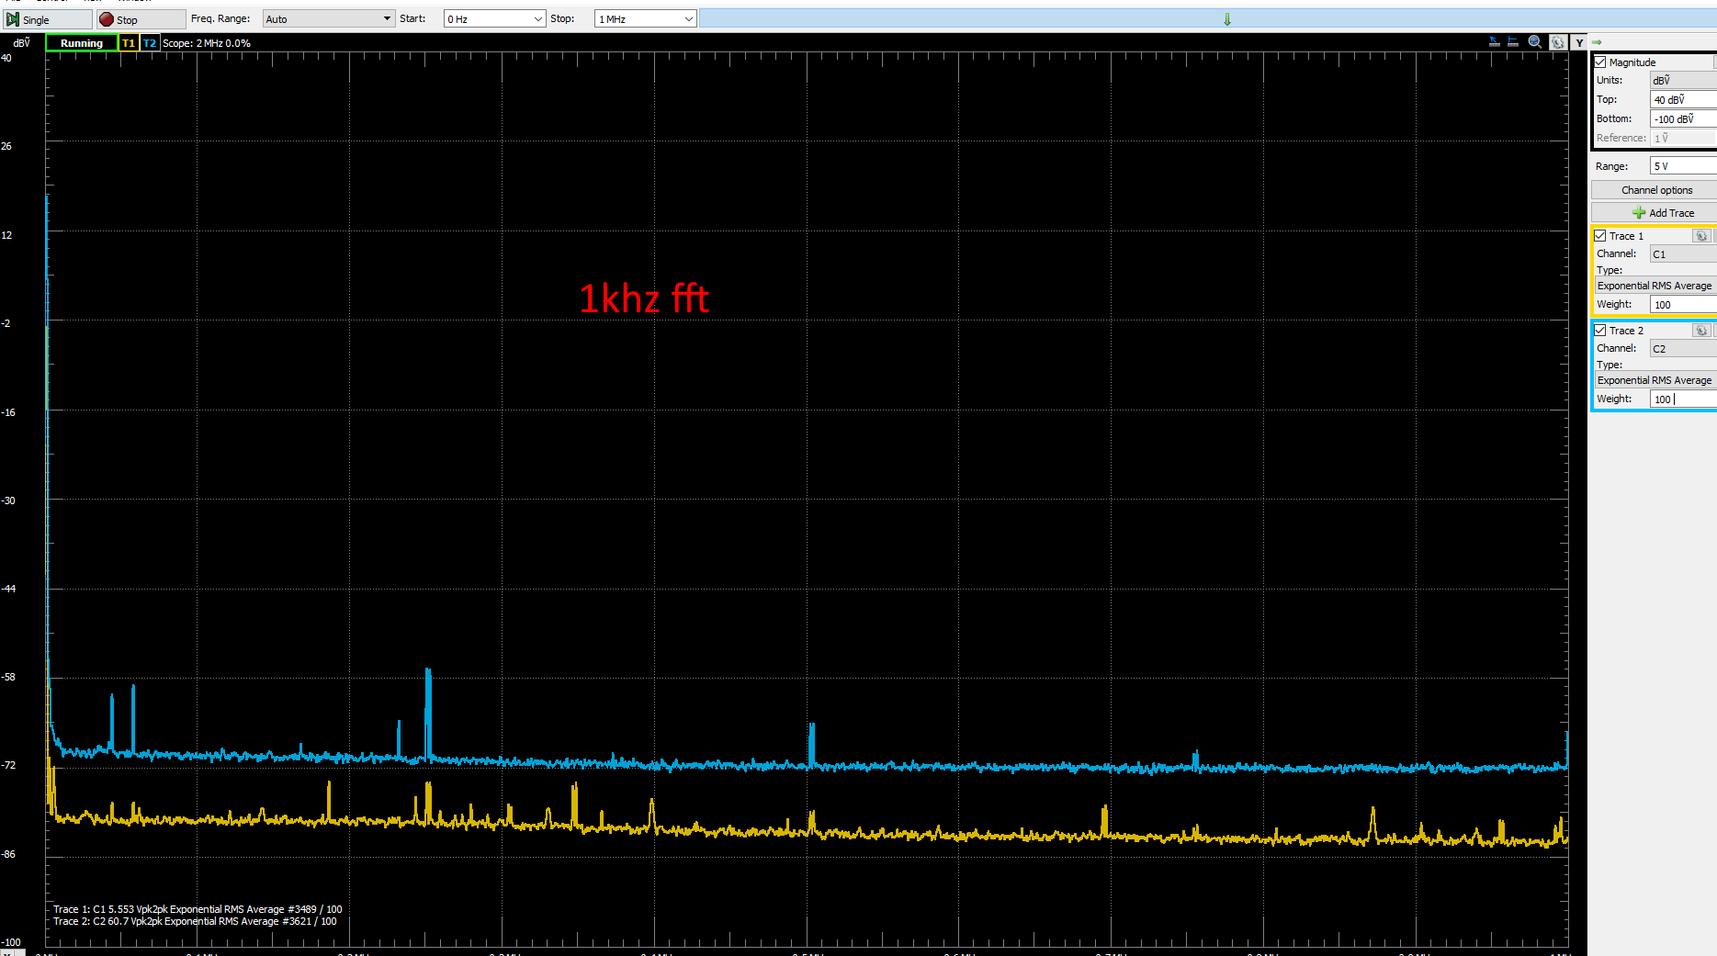Uncheck the Trace 1 checkbox
Screen dimensions: 1717x956
click(1600, 236)
